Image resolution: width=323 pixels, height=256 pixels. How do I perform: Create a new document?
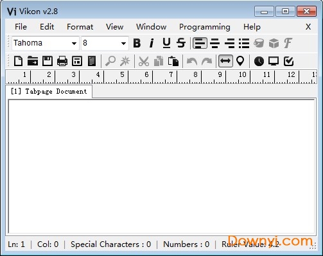click(x=18, y=61)
